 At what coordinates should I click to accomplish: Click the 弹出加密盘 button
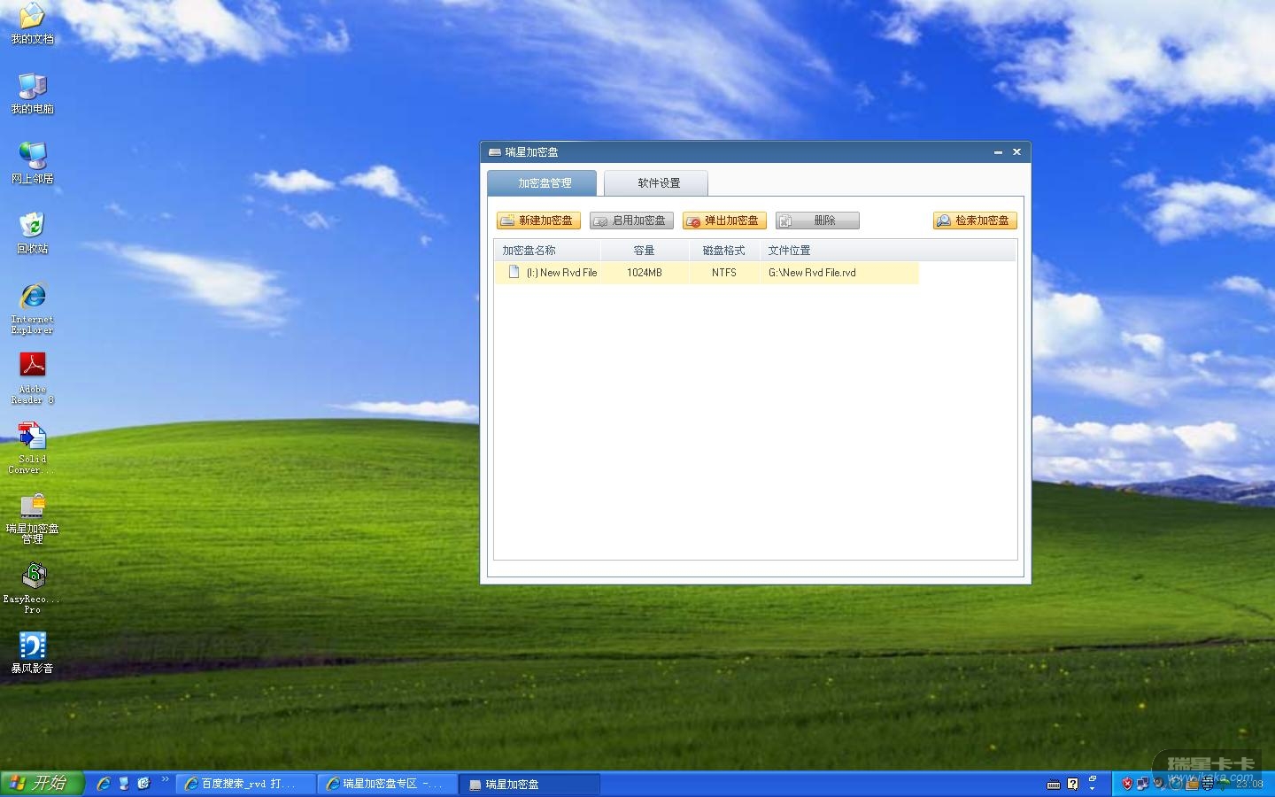coord(724,221)
